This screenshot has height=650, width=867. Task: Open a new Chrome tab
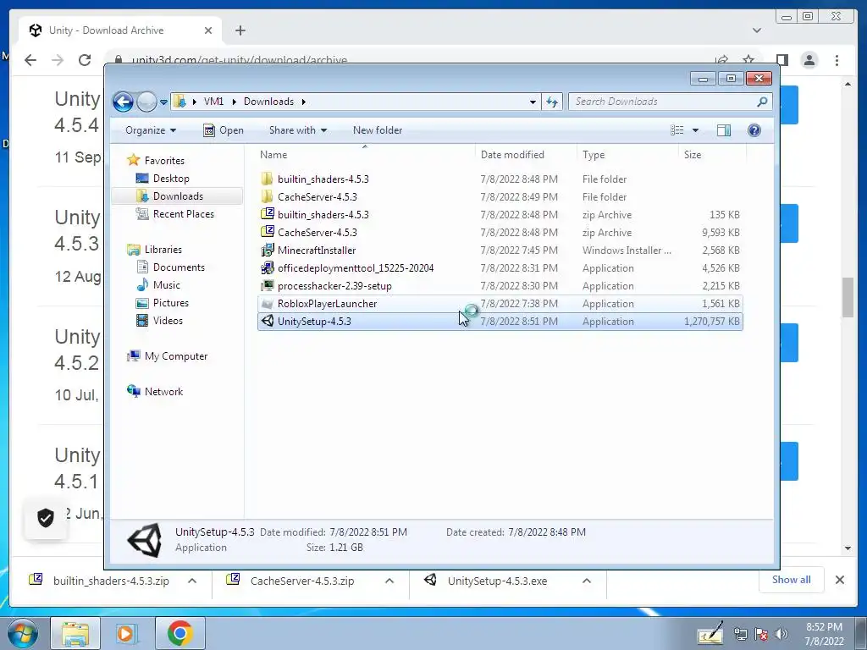(x=240, y=30)
